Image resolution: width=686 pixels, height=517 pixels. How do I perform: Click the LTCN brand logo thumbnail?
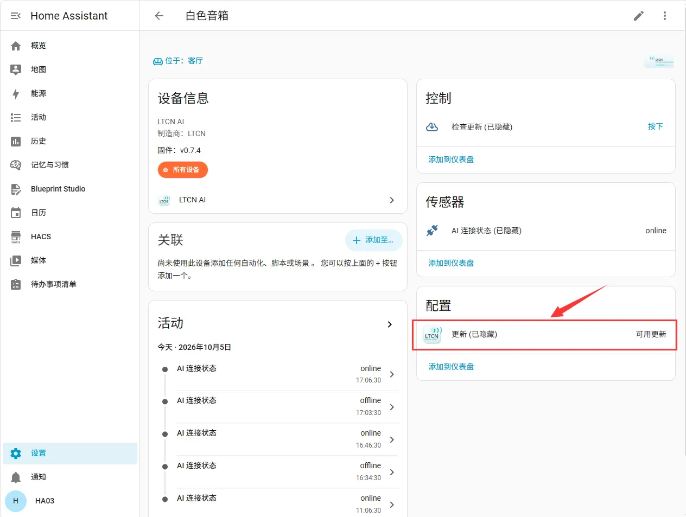659,61
